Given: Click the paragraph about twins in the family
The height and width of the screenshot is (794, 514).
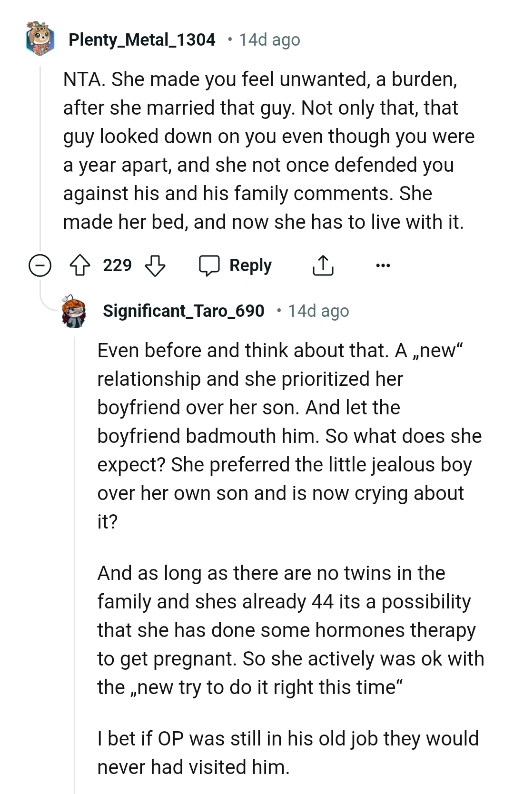Looking at the screenshot, I should [x=290, y=630].
